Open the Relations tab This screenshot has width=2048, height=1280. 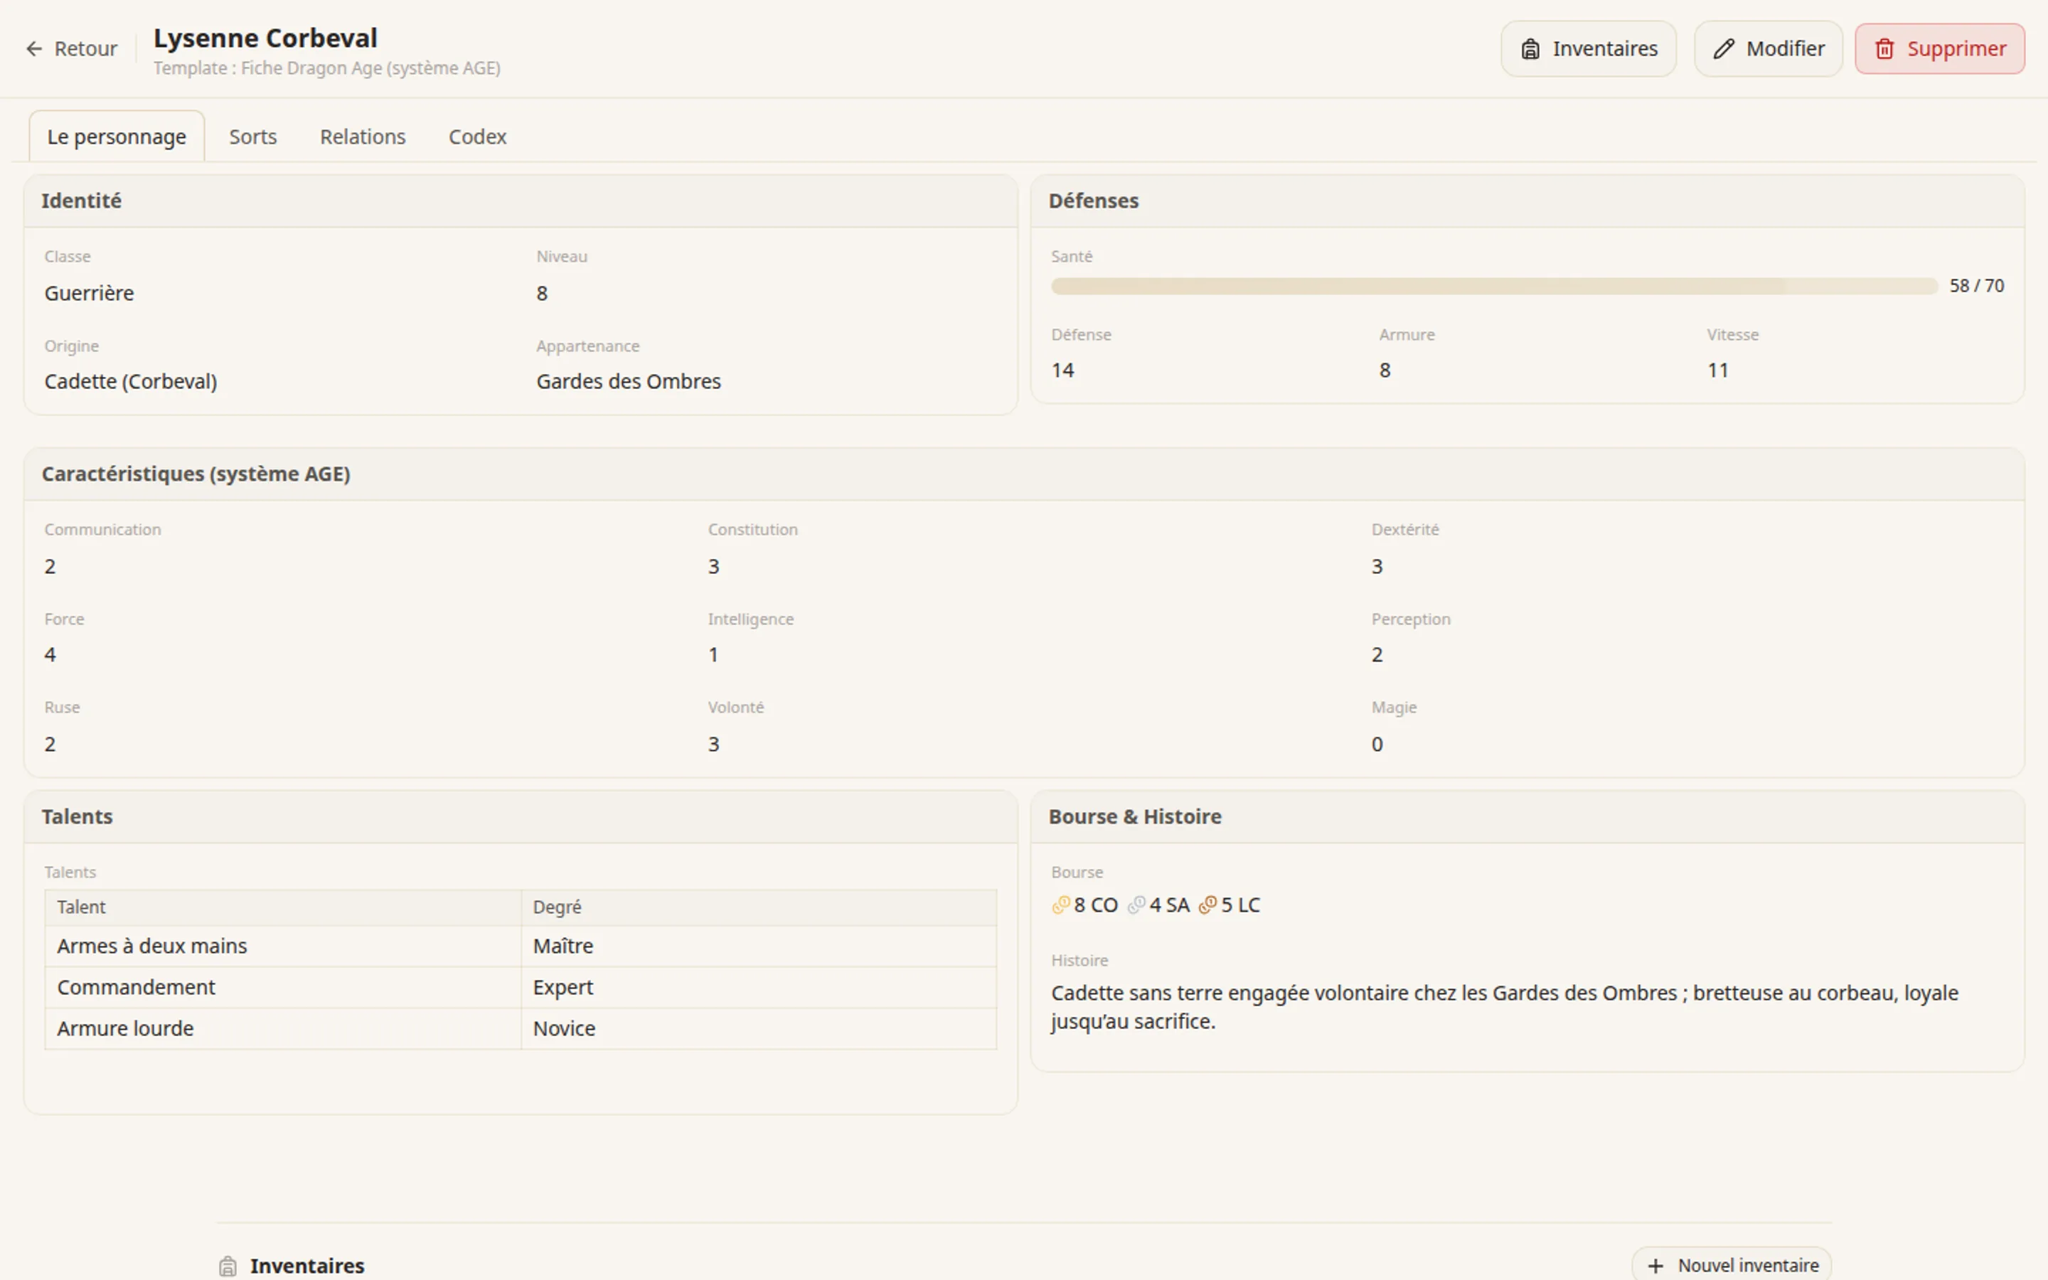[363, 137]
